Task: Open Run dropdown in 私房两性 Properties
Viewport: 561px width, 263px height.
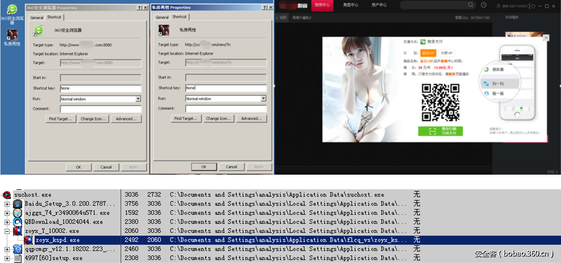Action: (263, 99)
